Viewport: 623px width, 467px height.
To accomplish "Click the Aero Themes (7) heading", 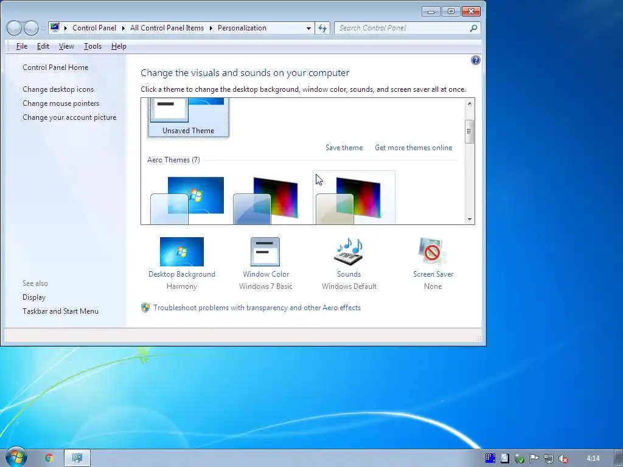I will 173,160.
